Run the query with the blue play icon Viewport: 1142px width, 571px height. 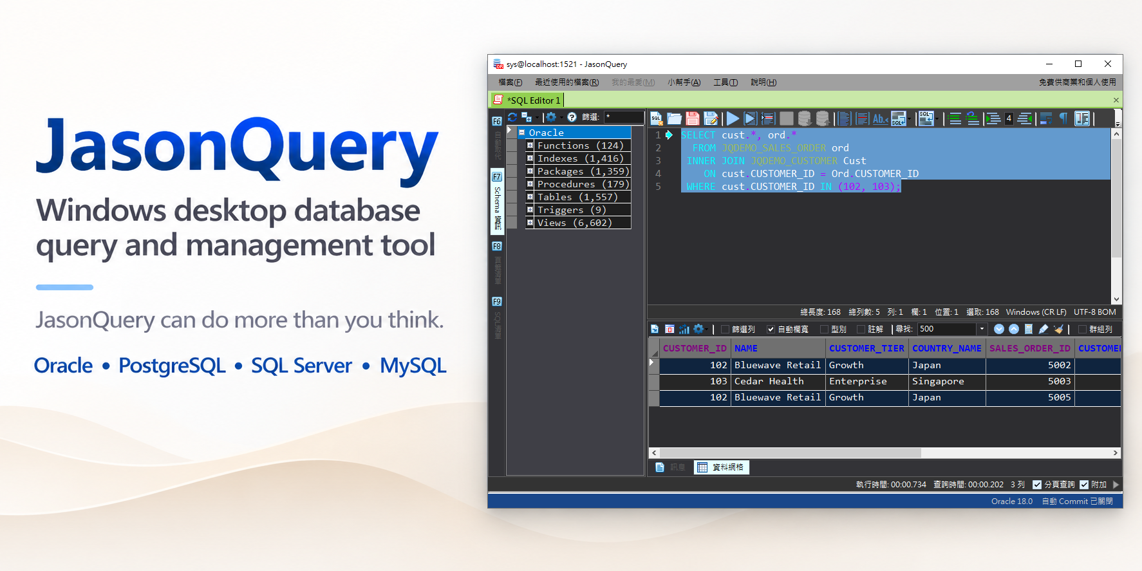(733, 118)
